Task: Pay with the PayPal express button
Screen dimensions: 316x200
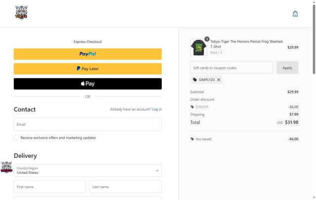Action: (x=88, y=54)
